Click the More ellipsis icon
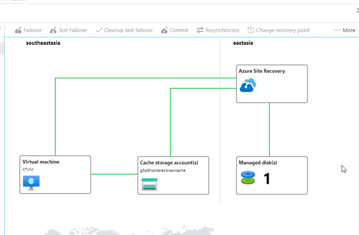Screen dimensions: 359x235 pos(337,30)
